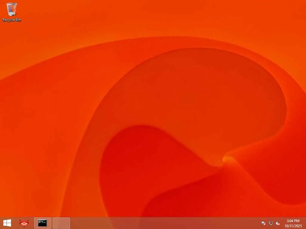Click the muted speaker volume icon
The image size is (306, 229).
pos(278,223)
